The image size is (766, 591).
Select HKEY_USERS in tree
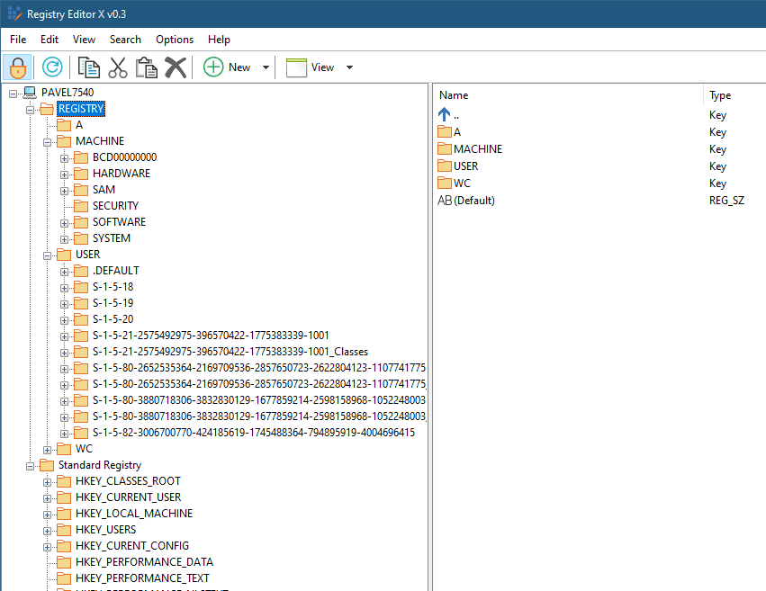105,530
